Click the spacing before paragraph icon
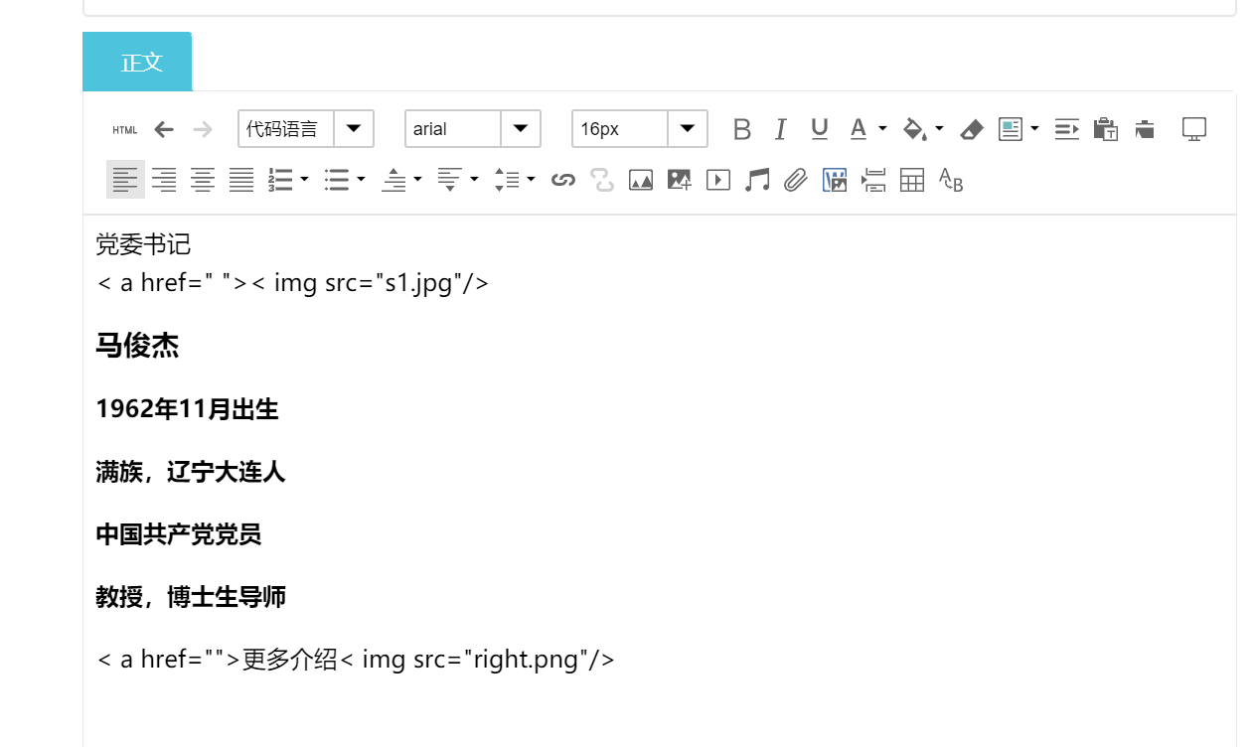This screenshot has height=747, width=1253. (x=393, y=180)
